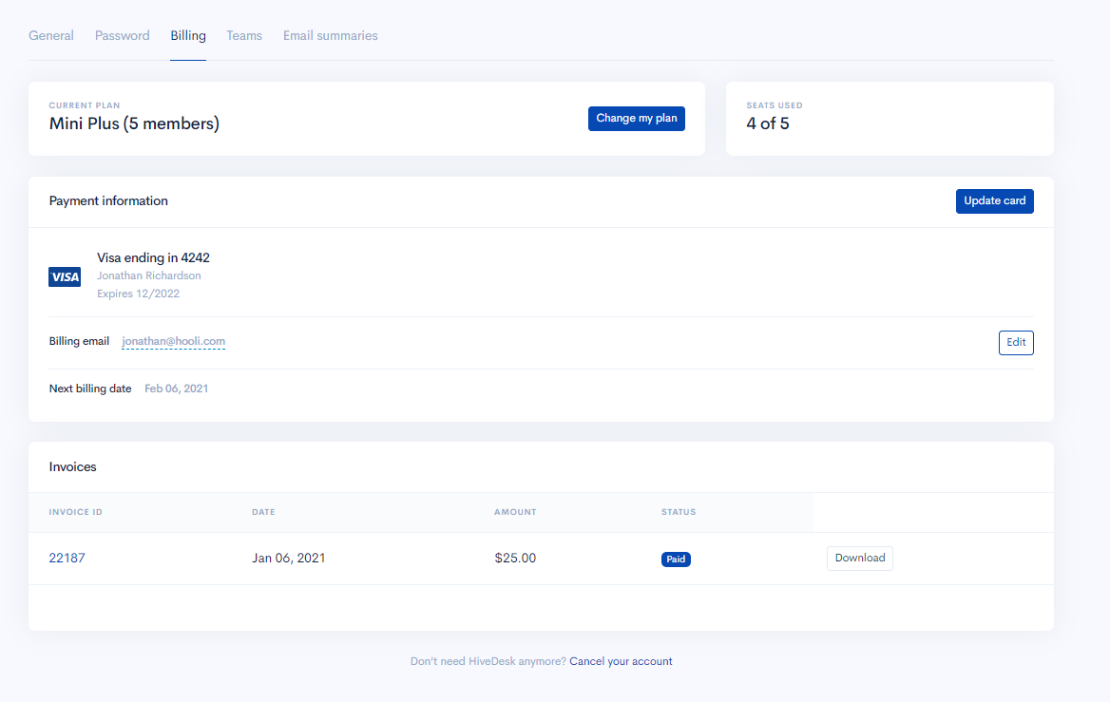The width and height of the screenshot is (1110, 702).
Task: Click the VISA card logo icon
Action: 65,276
